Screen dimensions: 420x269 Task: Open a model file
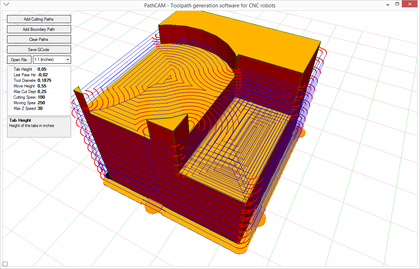19,60
